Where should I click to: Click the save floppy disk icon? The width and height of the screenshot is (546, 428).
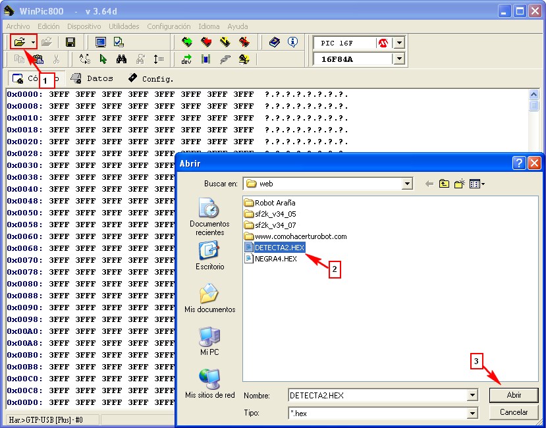click(70, 42)
